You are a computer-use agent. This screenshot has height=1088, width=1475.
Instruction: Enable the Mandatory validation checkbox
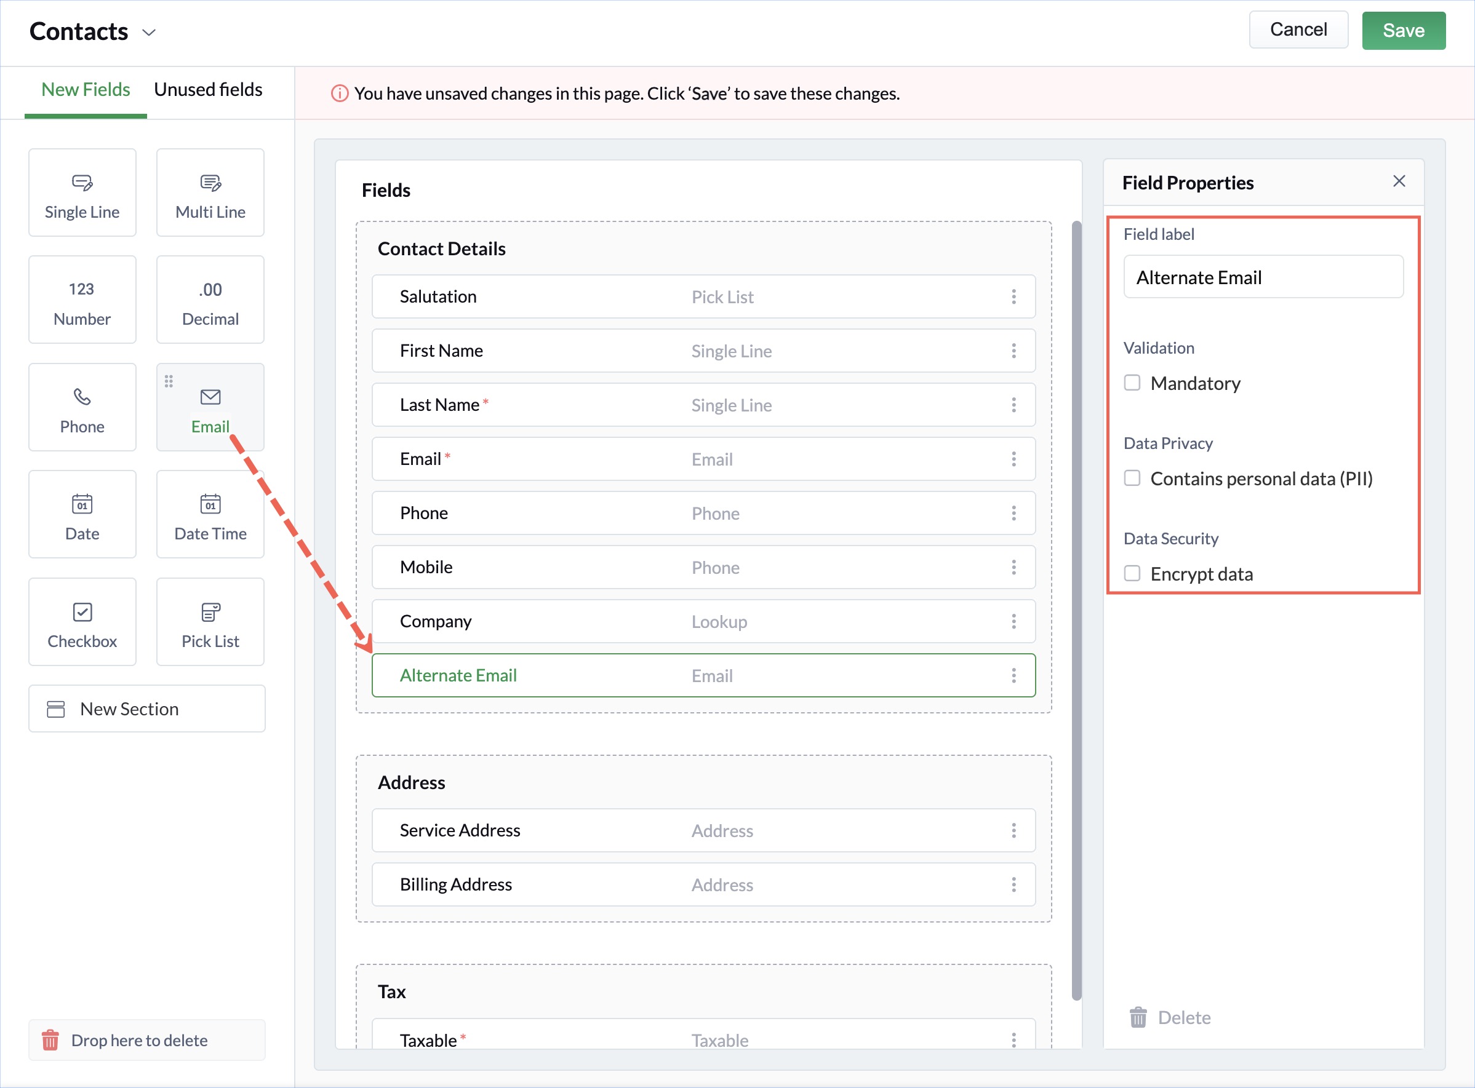click(x=1132, y=383)
